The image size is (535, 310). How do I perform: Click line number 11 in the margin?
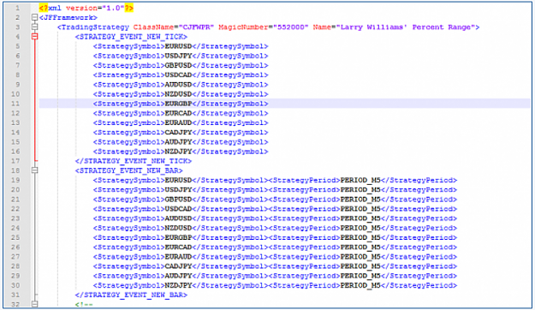[x=15, y=104]
